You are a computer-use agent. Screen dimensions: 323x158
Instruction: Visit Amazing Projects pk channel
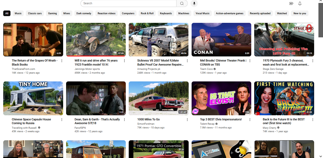pos(149,69)
